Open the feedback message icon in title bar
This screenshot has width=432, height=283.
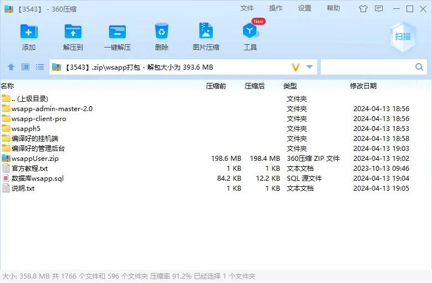(x=379, y=9)
